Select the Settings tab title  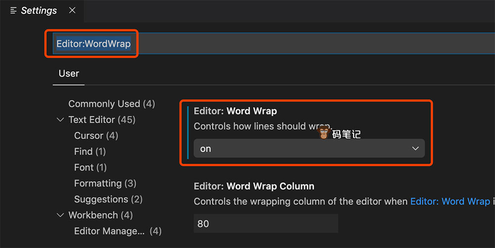tap(39, 10)
